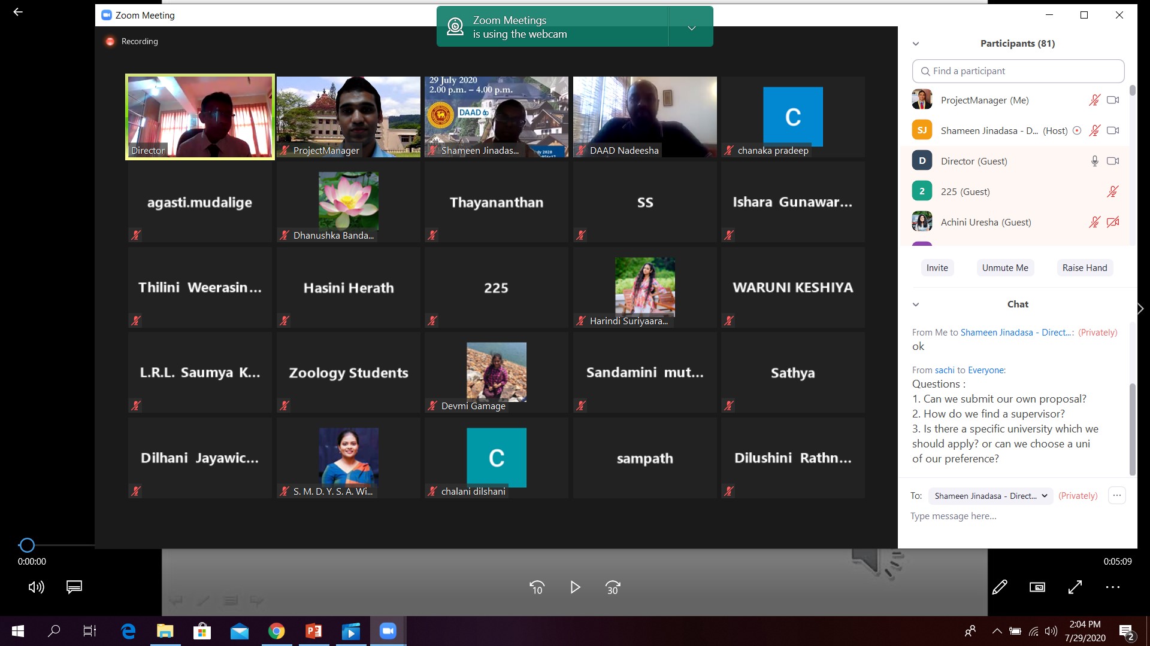The height and width of the screenshot is (646, 1150).
Task: Open the chat recipient dropdown Shameen Jinadasa
Action: (991, 496)
